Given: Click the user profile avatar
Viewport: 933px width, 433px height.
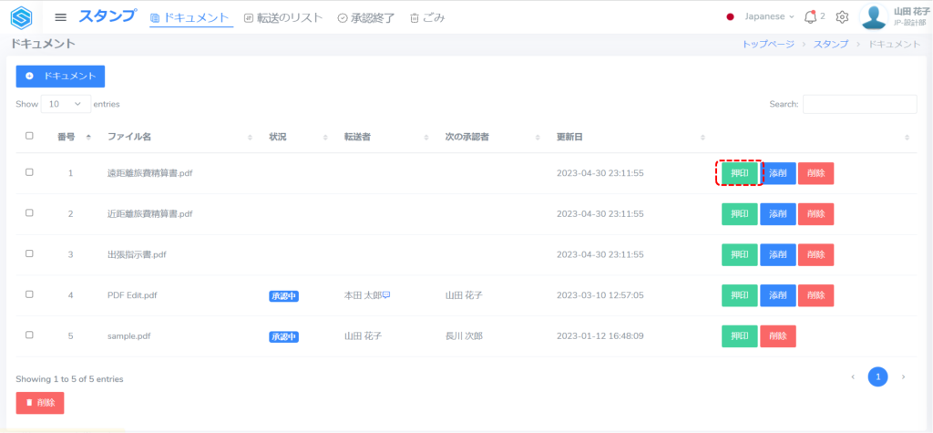Looking at the screenshot, I should 874,16.
